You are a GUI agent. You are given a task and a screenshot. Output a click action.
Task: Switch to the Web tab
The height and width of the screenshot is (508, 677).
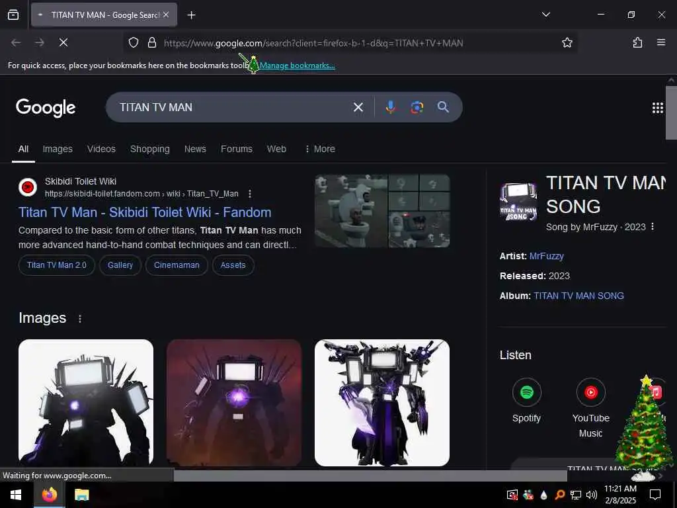coord(276,149)
